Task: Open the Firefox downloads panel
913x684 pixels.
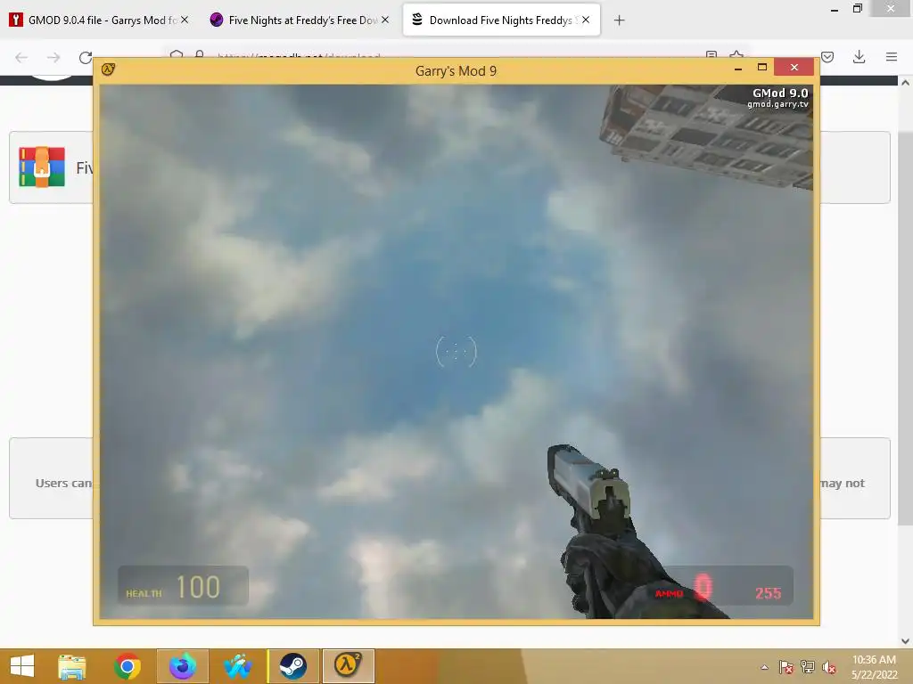Action: click(859, 57)
